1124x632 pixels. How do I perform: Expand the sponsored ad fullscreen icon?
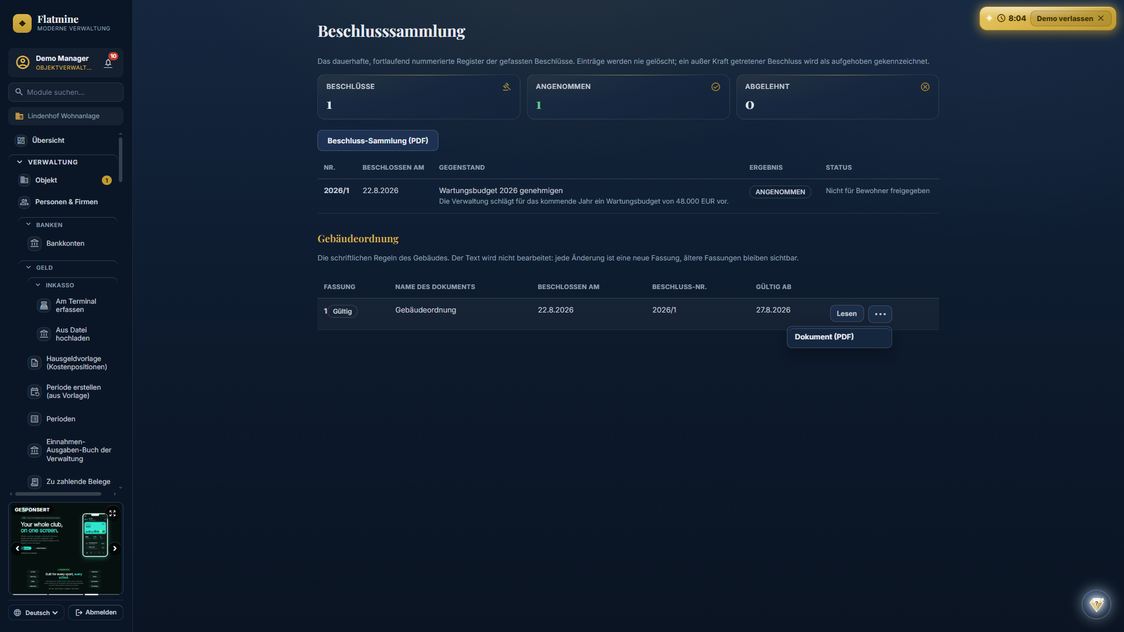coord(112,513)
